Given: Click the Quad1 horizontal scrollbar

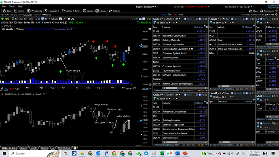Looking at the screenshot, I should 184,88.
